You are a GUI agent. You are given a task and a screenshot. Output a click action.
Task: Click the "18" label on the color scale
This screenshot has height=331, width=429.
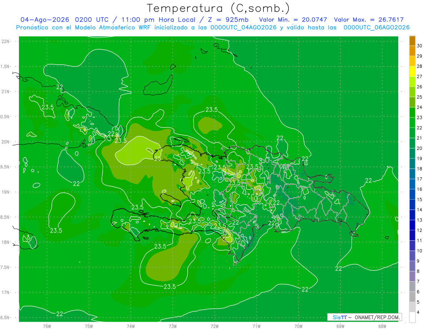(x=420, y=169)
